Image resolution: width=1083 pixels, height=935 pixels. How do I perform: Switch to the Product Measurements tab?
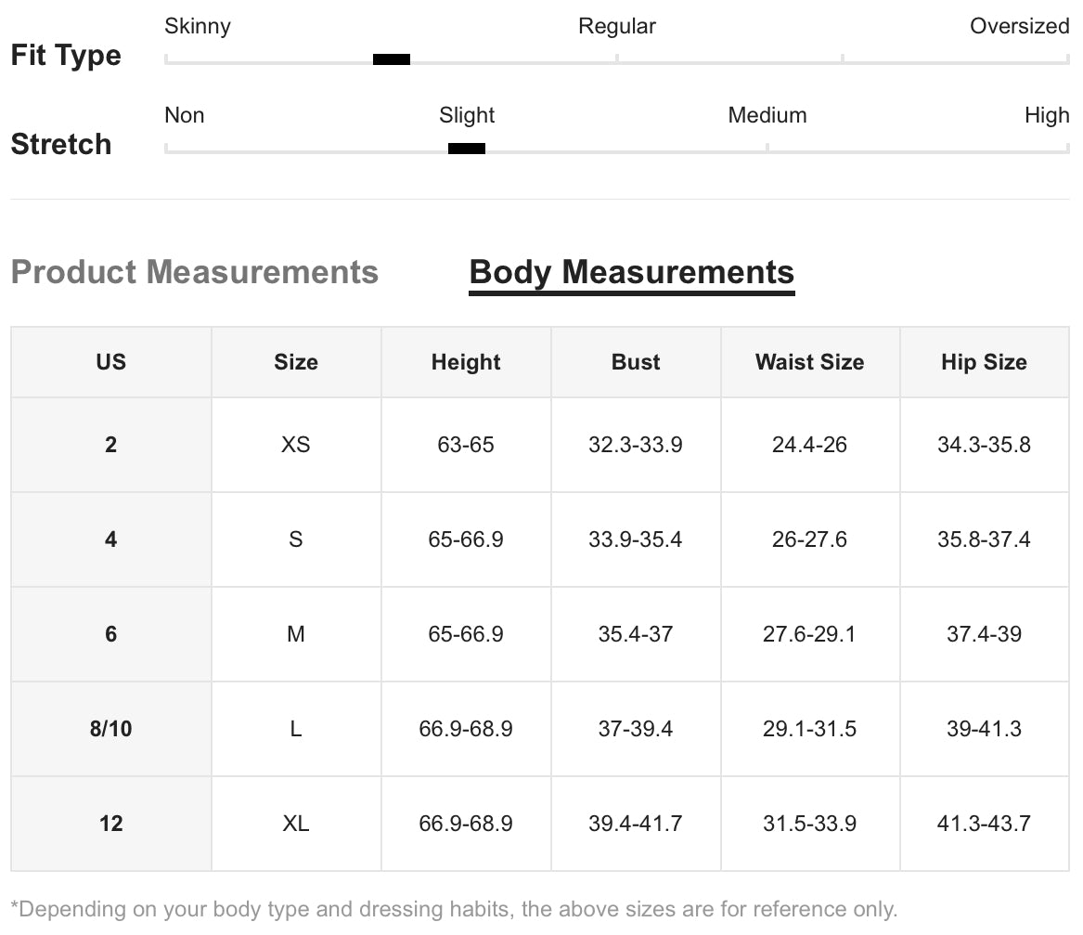click(x=195, y=272)
